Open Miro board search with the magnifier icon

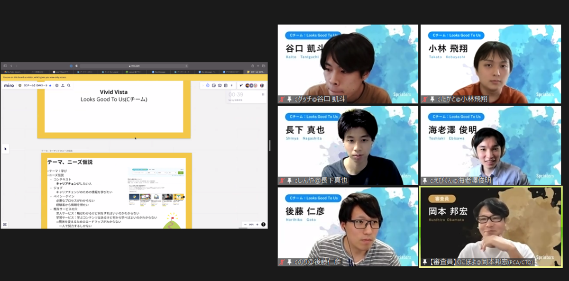[68, 86]
